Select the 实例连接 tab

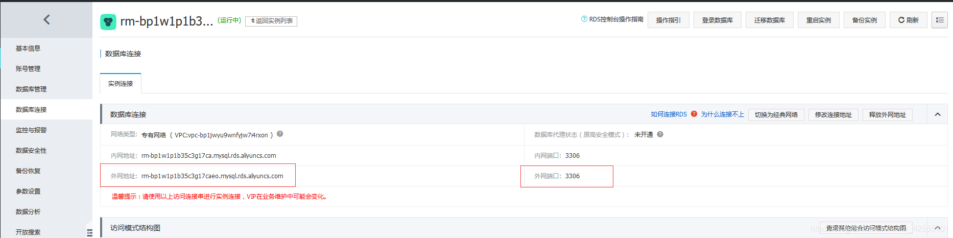121,84
